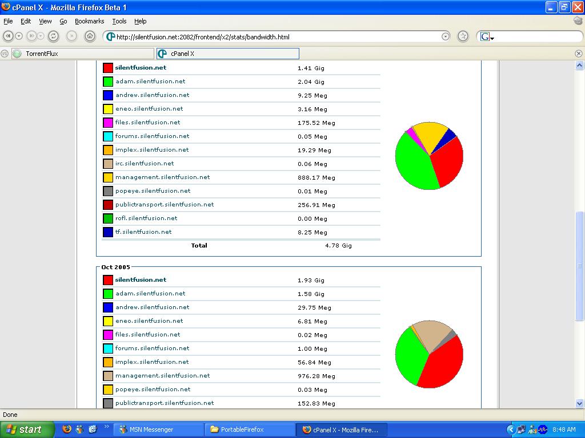Click the Google search input field

537,36
